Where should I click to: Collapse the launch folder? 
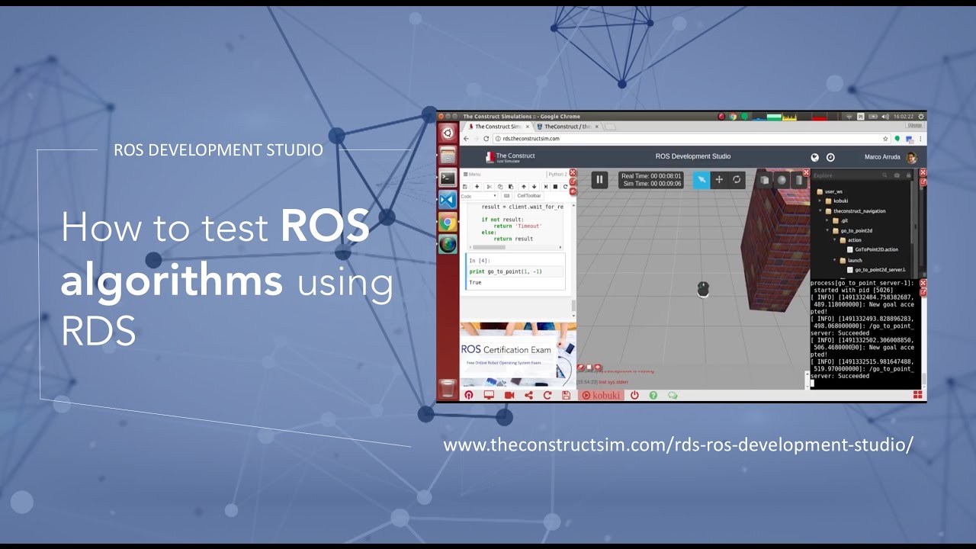pos(835,260)
